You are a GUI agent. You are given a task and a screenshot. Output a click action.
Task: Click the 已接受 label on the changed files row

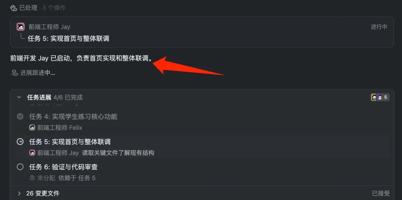click(381, 193)
